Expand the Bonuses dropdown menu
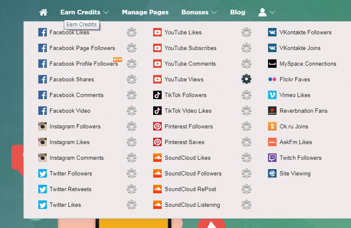This screenshot has width=351, height=228. point(199,12)
